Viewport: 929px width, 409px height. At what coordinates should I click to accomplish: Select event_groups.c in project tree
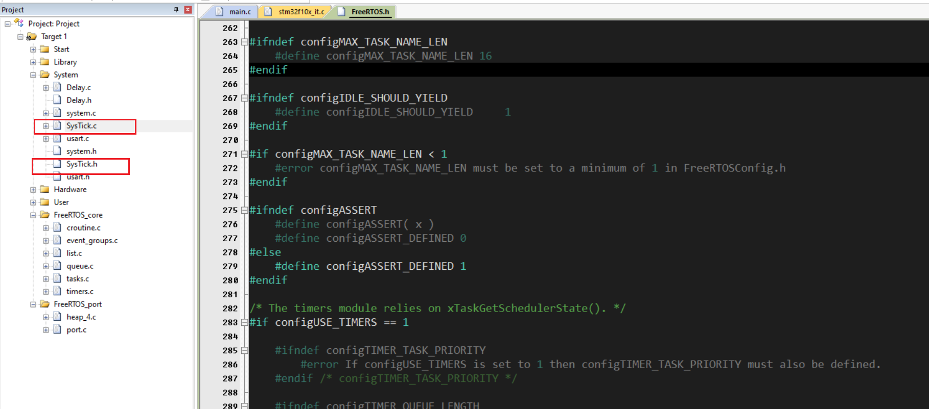tap(92, 241)
